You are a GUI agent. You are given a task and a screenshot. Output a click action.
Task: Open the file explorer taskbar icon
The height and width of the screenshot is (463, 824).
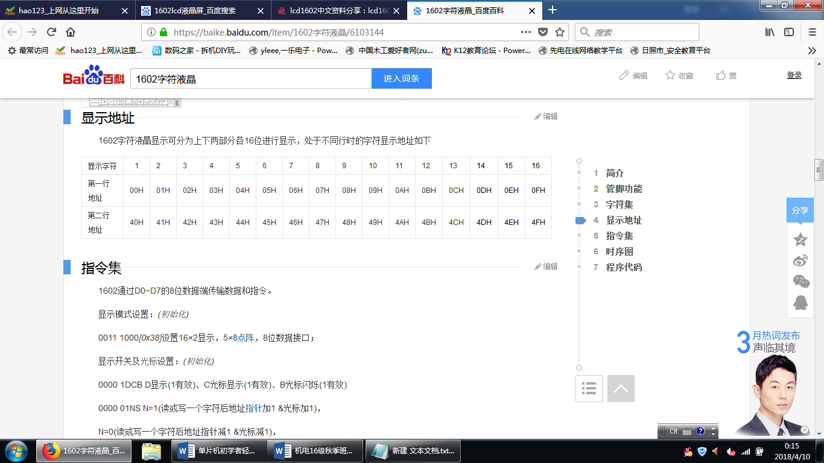point(151,451)
